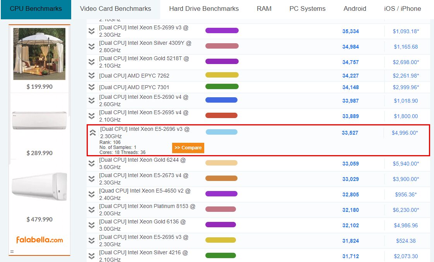Viewport: 434px width, 262px height.
Task: Click blue score bar for Xeon E5-2690 v4
Action: coord(221,100)
